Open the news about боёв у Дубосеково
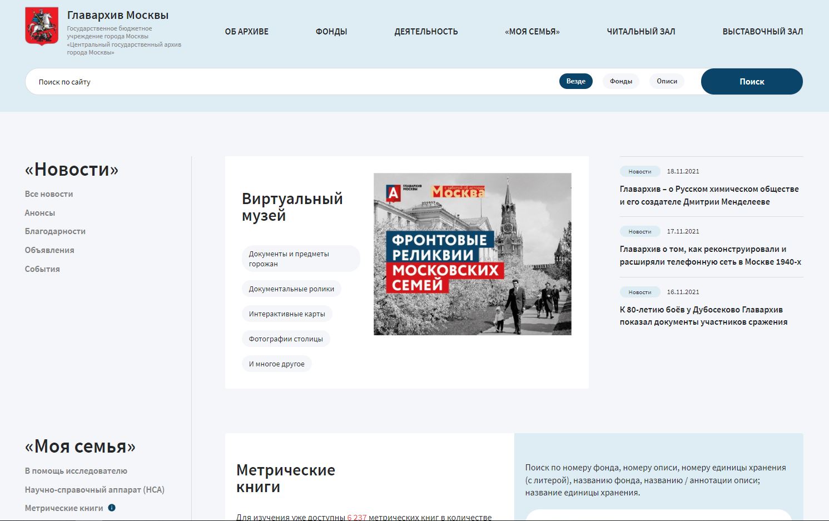 tap(704, 316)
